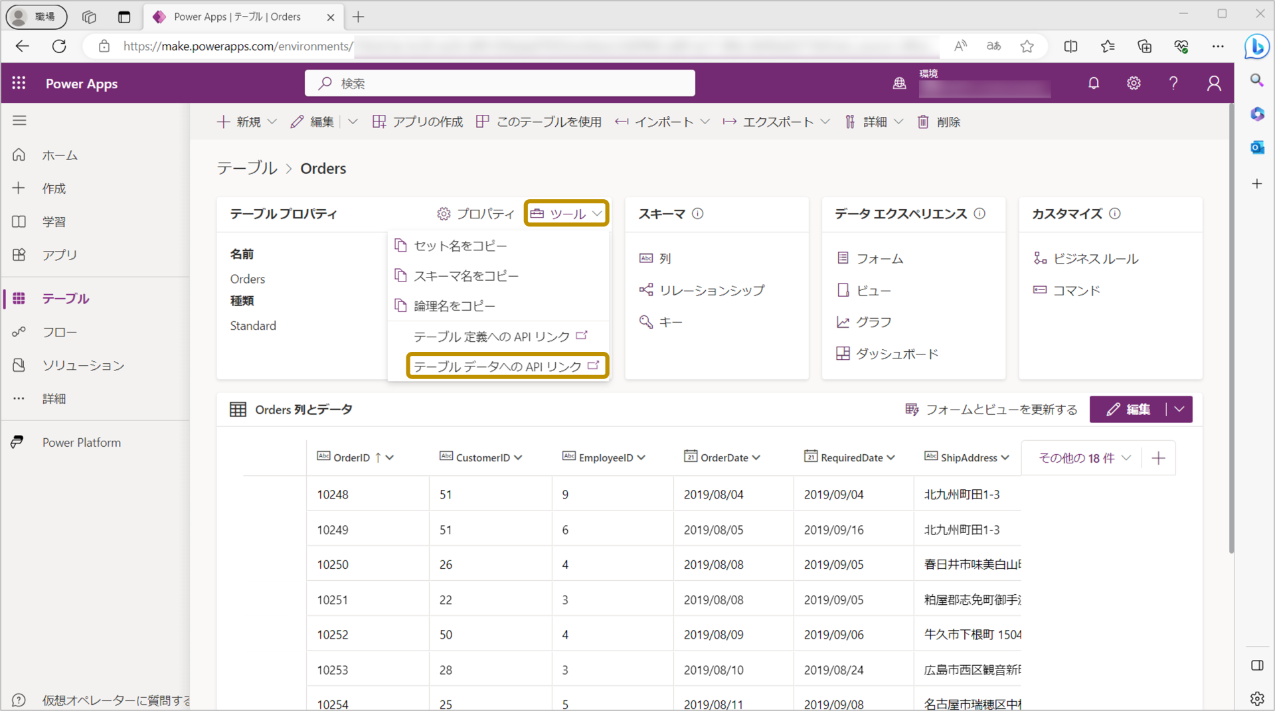Expand the 編集 dropdown arrow in command bar
Screen dimensions: 1275x711
(353, 121)
